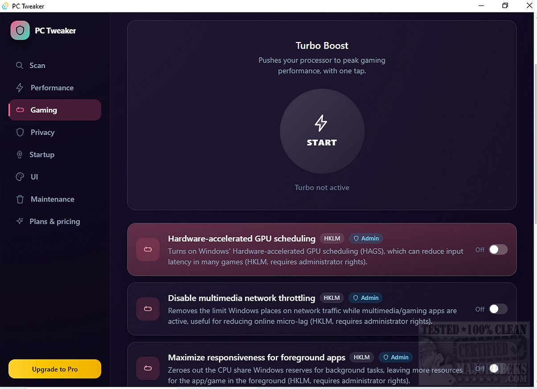Viewport: 537px width, 389px height.
Task: Click the 'Turbo Boost' heading
Action: point(322,46)
